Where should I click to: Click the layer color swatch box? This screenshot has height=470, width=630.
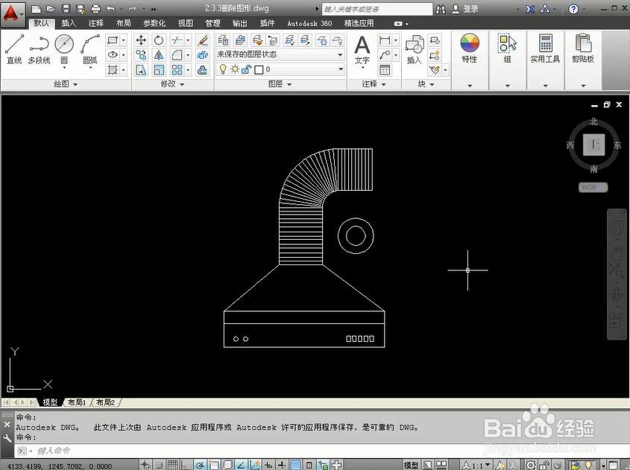(x=259, y=70)
